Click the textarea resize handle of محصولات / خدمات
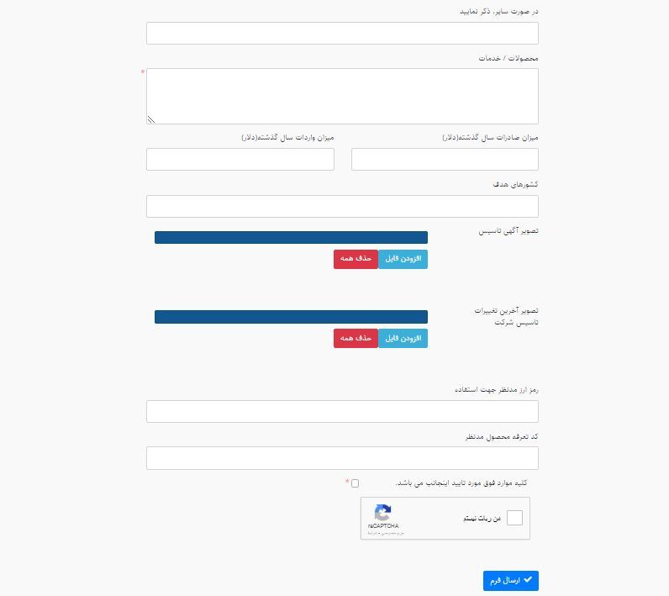The height and width of the screenshot is (596, 669). (151, 119)
